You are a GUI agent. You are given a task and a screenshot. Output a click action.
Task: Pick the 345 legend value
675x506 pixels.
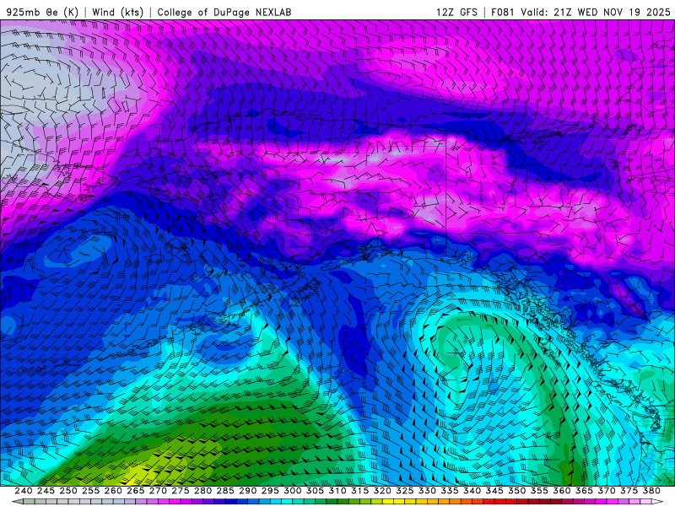point(494,491)
